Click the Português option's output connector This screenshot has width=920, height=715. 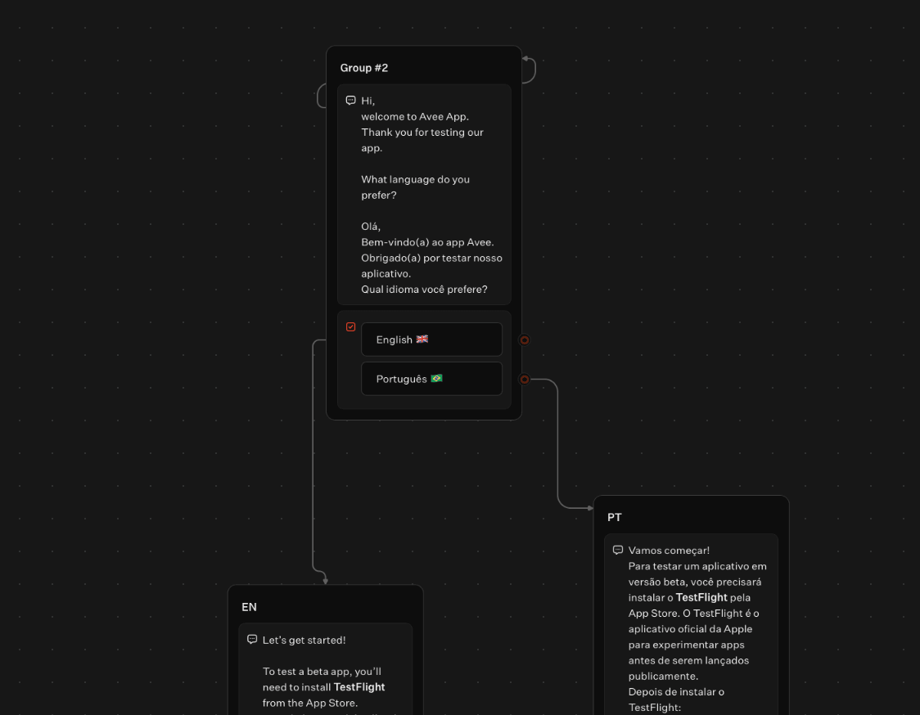click(x=525, y=380)
